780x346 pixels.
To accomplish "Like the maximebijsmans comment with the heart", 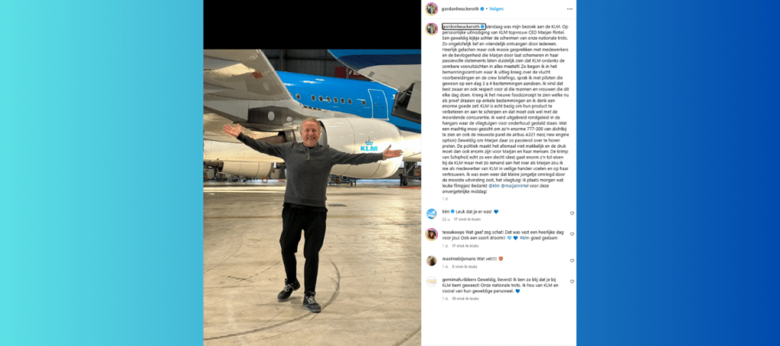I will tap(572, 261).
